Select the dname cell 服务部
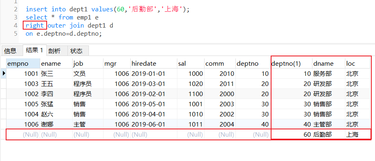 (x=329, y=73)
